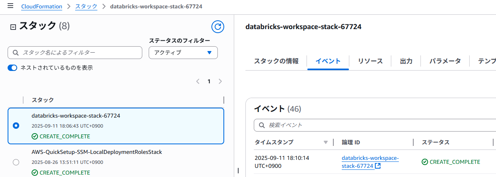
Task: Go to next page of stacks
Action: coord(220,81)
